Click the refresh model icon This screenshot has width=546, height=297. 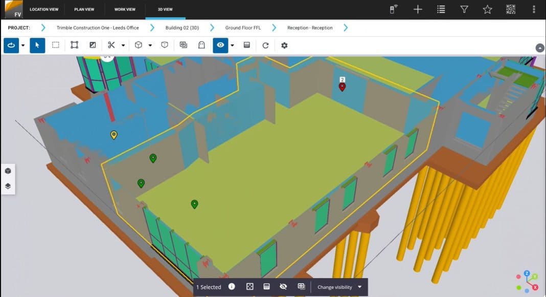tap(265, 45)
